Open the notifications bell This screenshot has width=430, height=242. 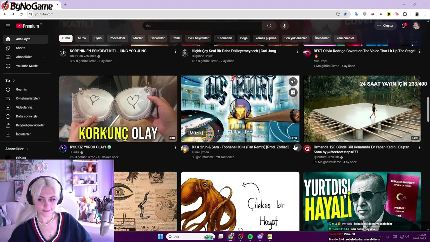click(403, 26)
